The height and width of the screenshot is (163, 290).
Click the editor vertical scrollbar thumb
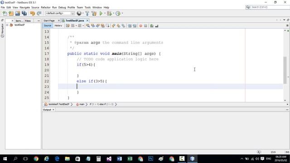pos(285,70)
